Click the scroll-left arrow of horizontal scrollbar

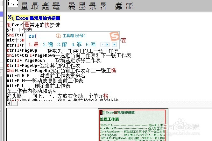coord(9,104)
